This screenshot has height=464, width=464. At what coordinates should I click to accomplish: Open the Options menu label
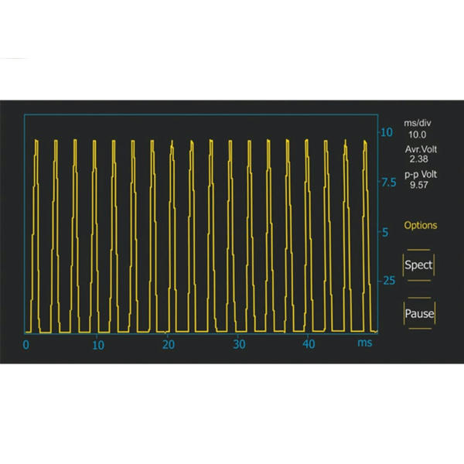click(x=420, y=226)
